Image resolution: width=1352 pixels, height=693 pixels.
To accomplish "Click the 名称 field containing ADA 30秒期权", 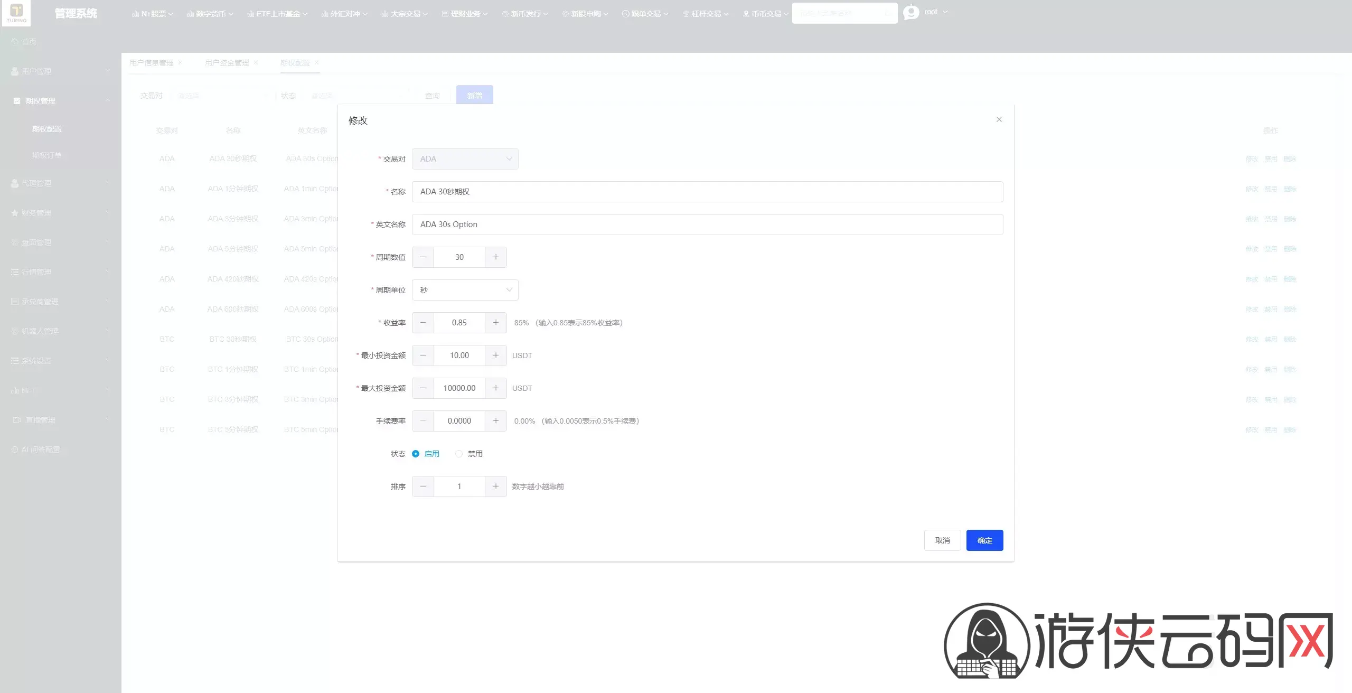I will (707, 192).
